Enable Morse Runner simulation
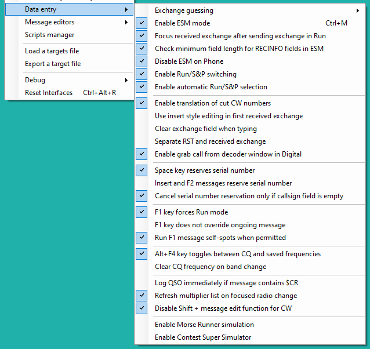The image size is (370, 349). click(x=250, y=325)
